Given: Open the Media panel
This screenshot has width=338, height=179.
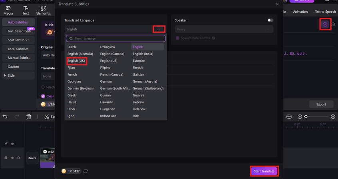Looking at the screenshot, I should (8, 10).
